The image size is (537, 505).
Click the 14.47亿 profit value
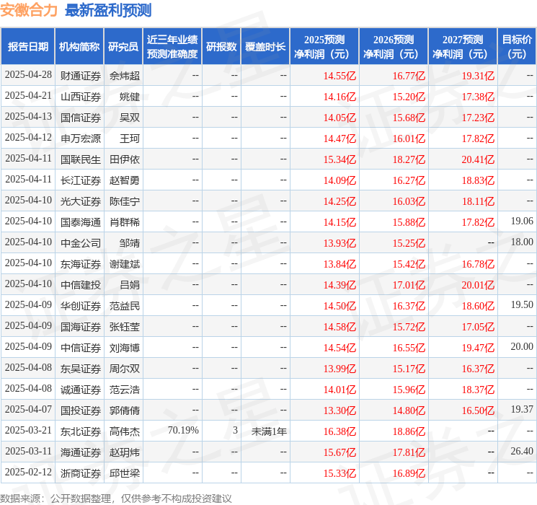tap(339, 139)
